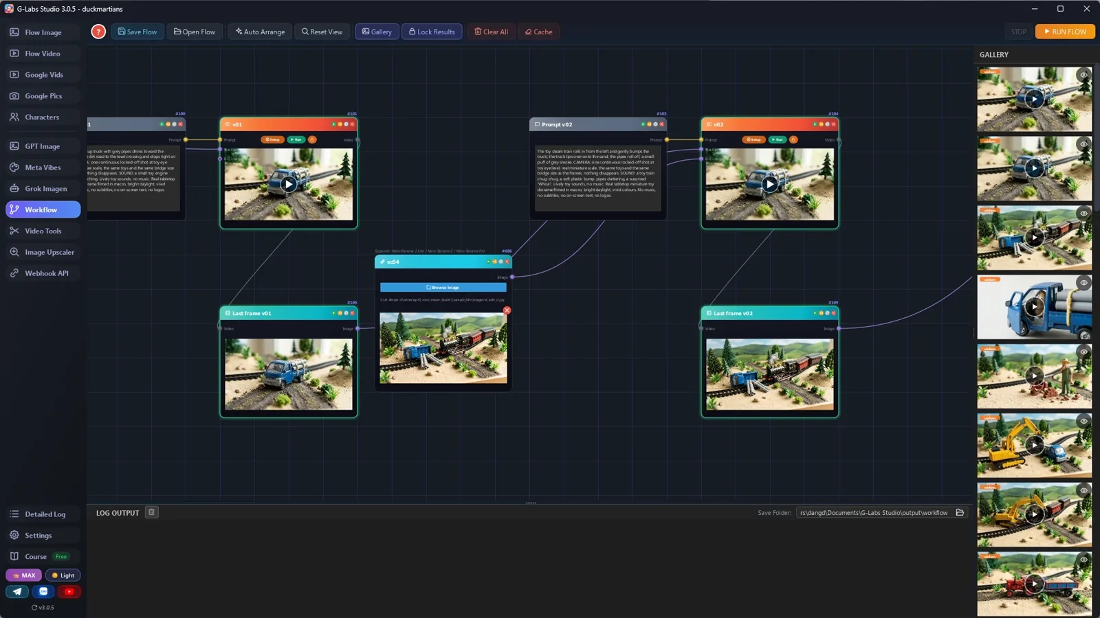Clear the log output with the trash icon
The image size is (1100, 618).
152,512
